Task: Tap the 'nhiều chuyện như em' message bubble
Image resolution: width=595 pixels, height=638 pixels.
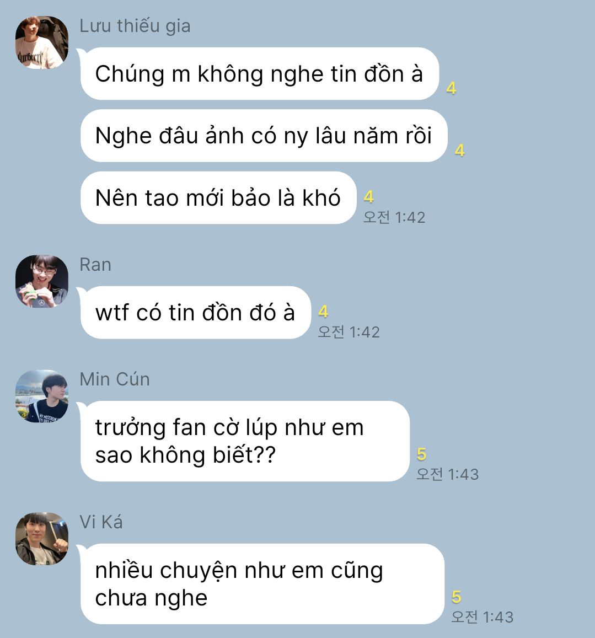Action: click(262, 584)
